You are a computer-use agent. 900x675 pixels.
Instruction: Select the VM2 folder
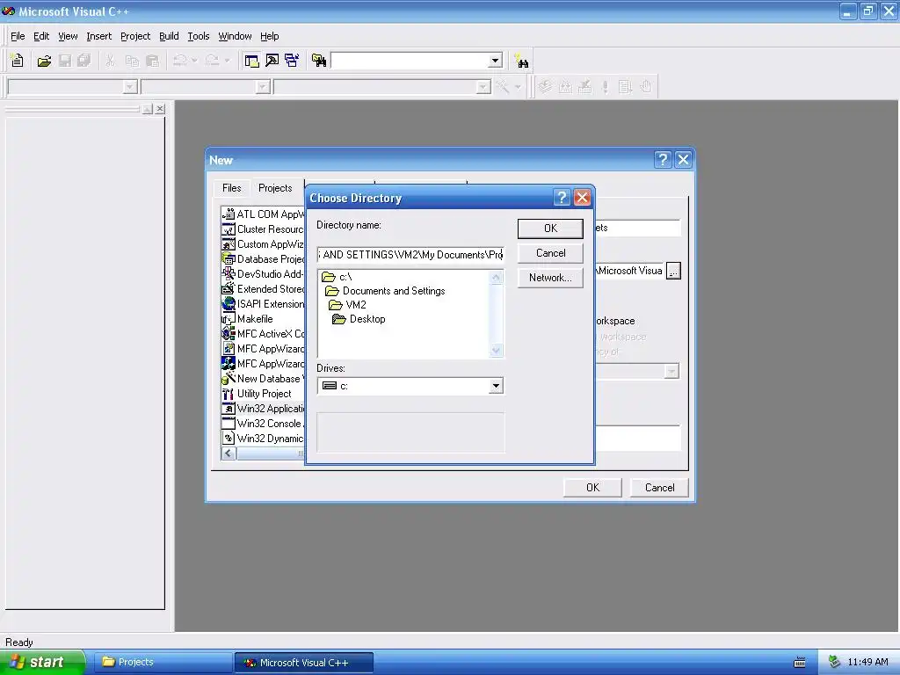click(x=347, y=305)
